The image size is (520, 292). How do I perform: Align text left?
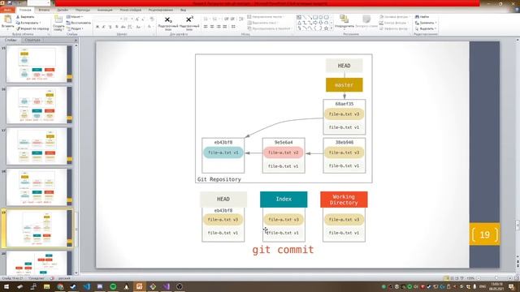pos(206,27)
